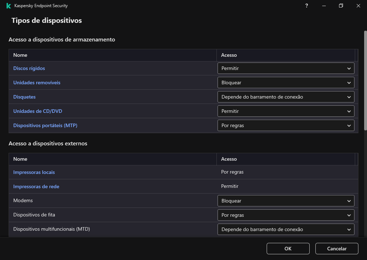Open the Discos rígidos device settings
This screenshot has width=367, height=260.
[x=29, y=68]
